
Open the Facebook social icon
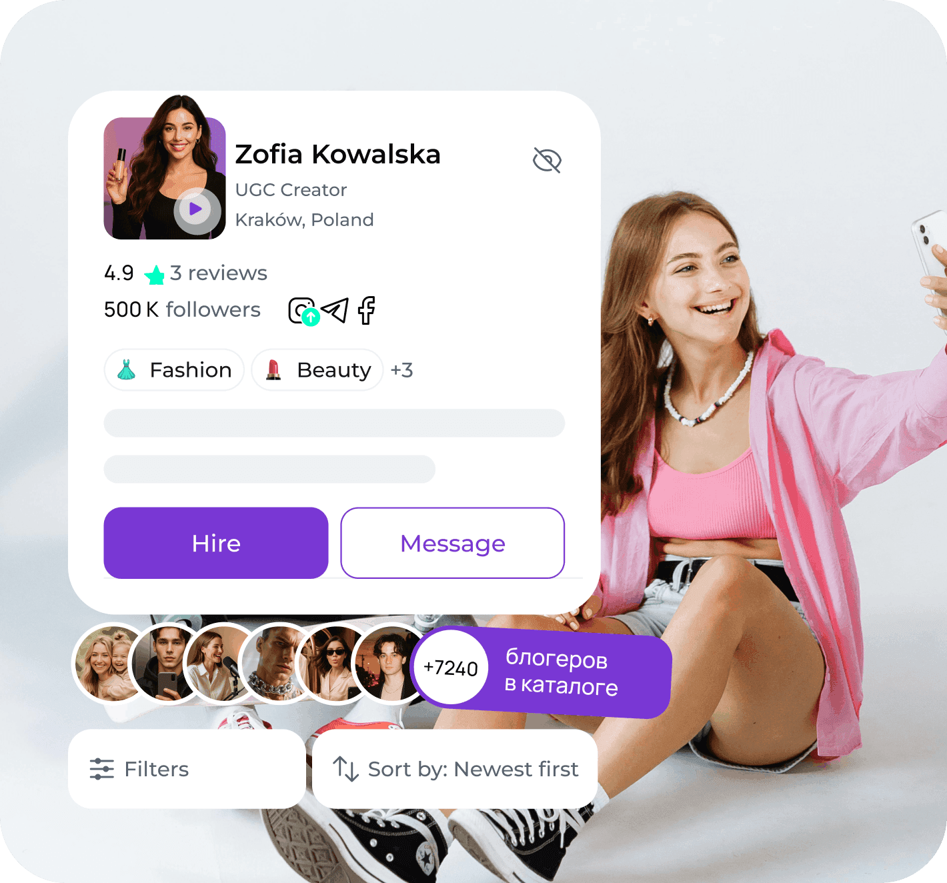click(x=366, y=310)
